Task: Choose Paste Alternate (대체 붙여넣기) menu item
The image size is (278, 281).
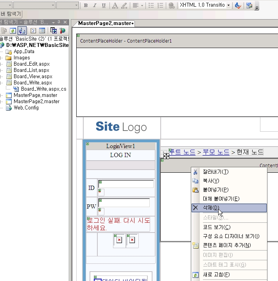Action: click(x=229, y=199)
